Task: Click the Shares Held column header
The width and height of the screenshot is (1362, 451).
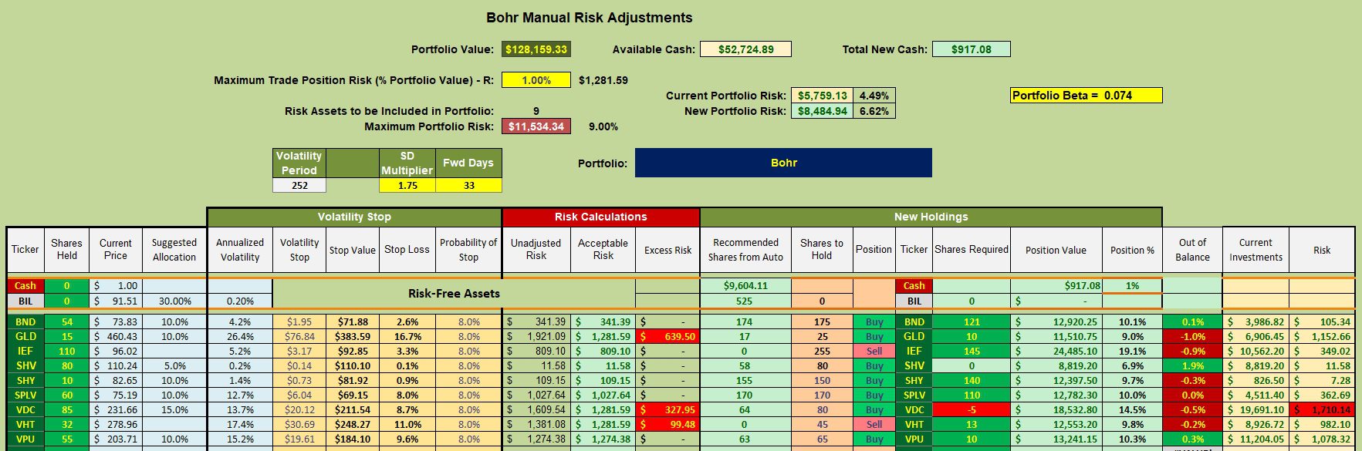Action: pyautogui.click(x=66, y=250)
